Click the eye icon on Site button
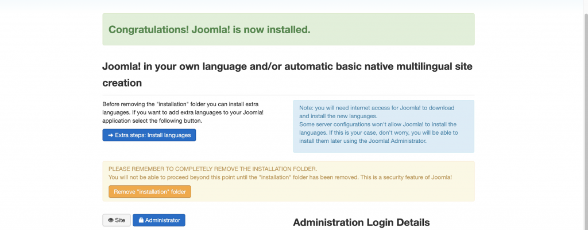Image resolution: width=588 pixels, height=230 pixels. point(110,220)
